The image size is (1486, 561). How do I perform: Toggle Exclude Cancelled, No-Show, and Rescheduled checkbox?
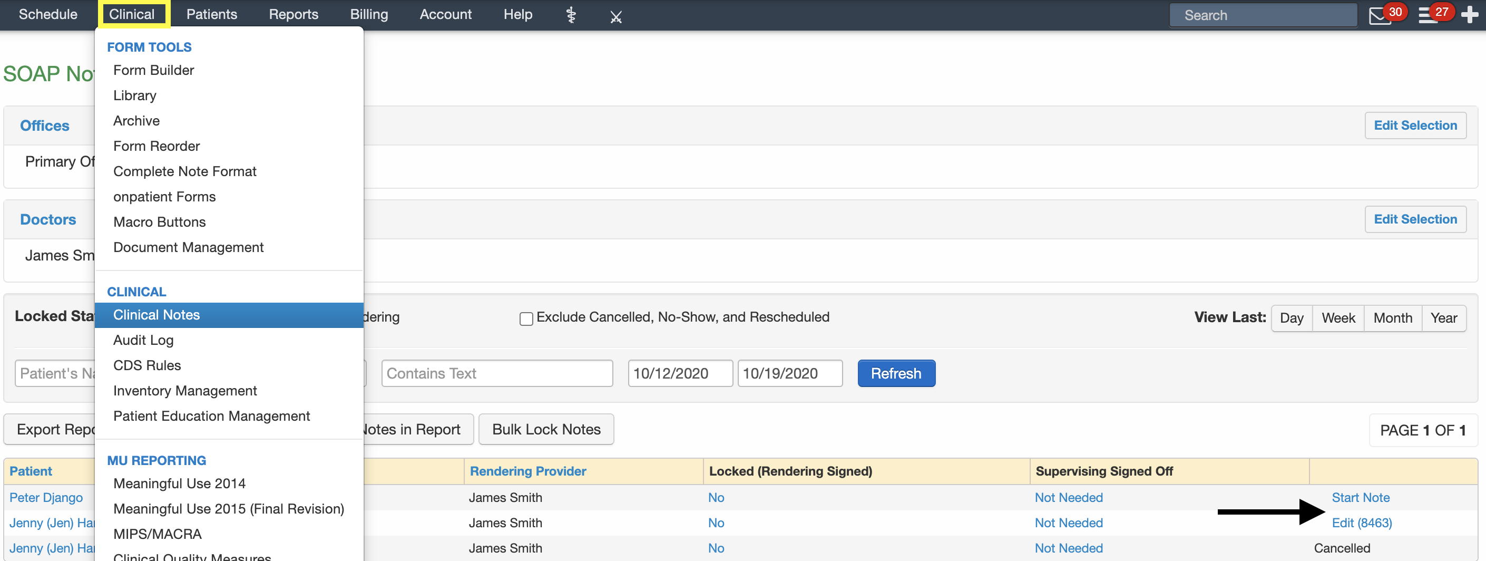pyautogui.click(x=525, y=318)
